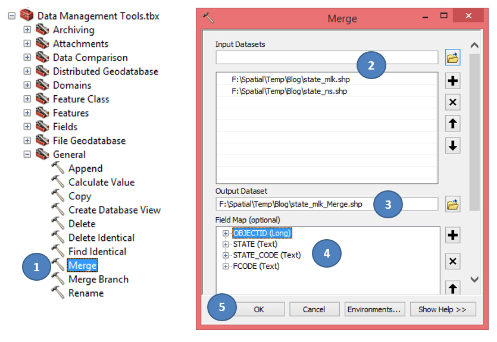Viewport: 497px width, 342px height.
Task: Move selected input dataset up
Action: tap(453, 124)
